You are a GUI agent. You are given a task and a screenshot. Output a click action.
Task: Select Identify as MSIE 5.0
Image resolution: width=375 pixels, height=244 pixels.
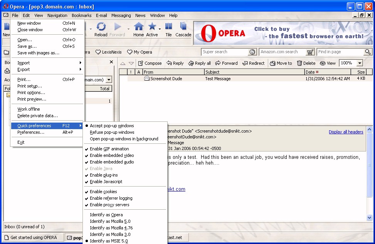(x=124, y=241)
